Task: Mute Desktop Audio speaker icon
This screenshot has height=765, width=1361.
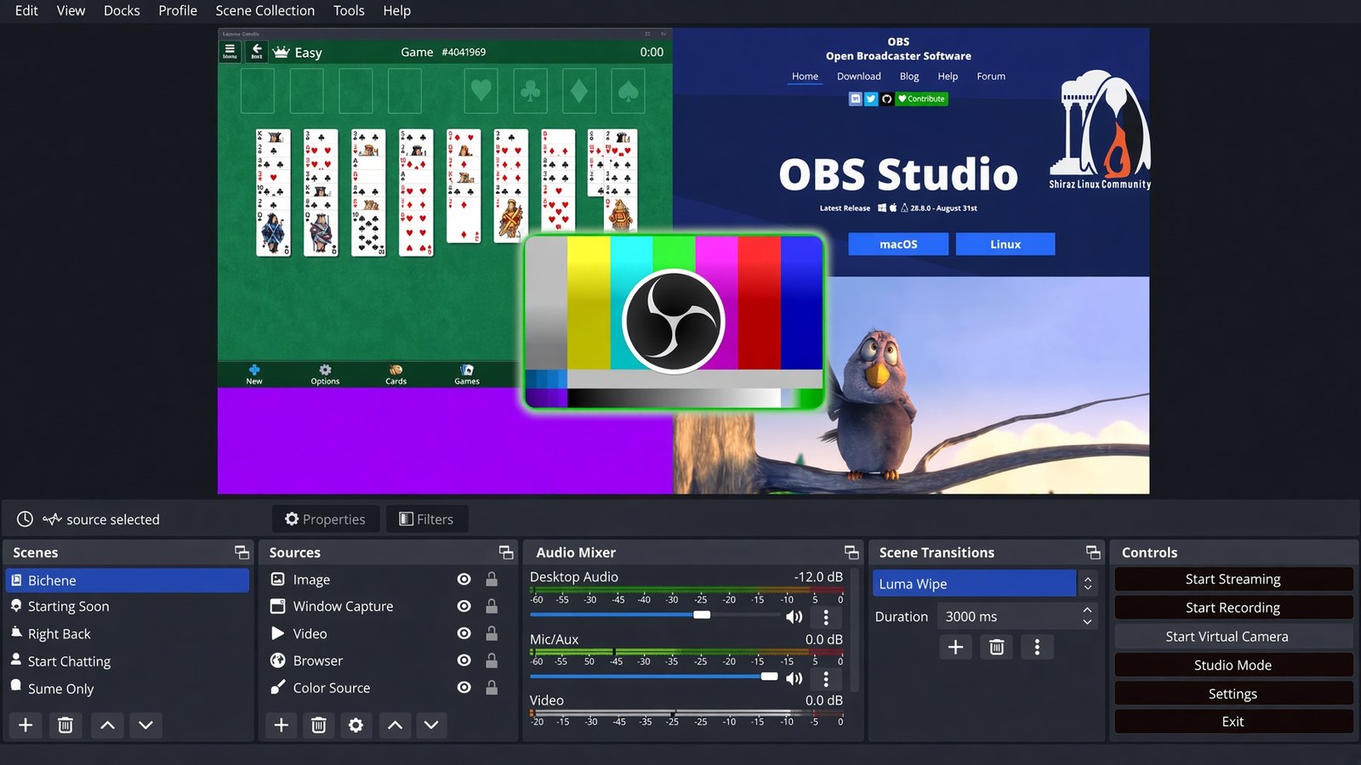Action: [794, 616]
